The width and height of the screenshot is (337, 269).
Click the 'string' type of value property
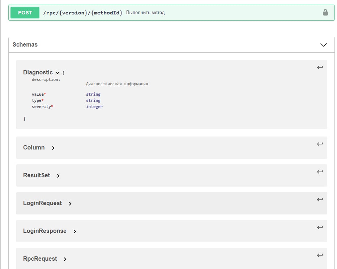click(x=93, y=94)
